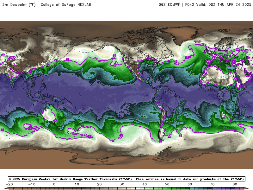Click the 40 color scale label
The width and height of the screenshot is (253, 190).
(x=145, y=184)
